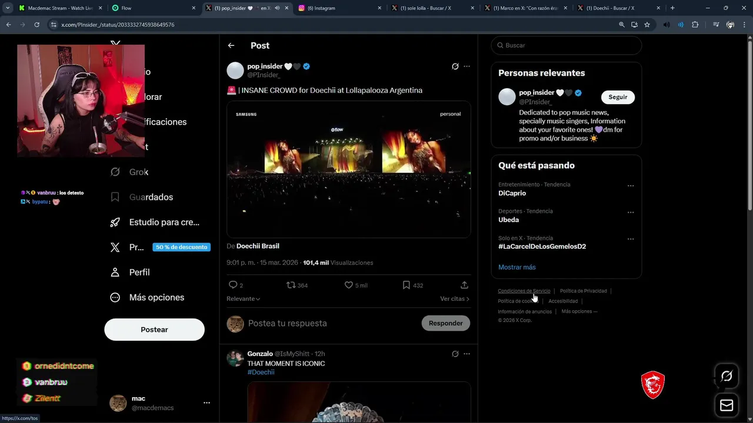Open Chrome tab search dropdown arrow

click(x=8, y=8)
